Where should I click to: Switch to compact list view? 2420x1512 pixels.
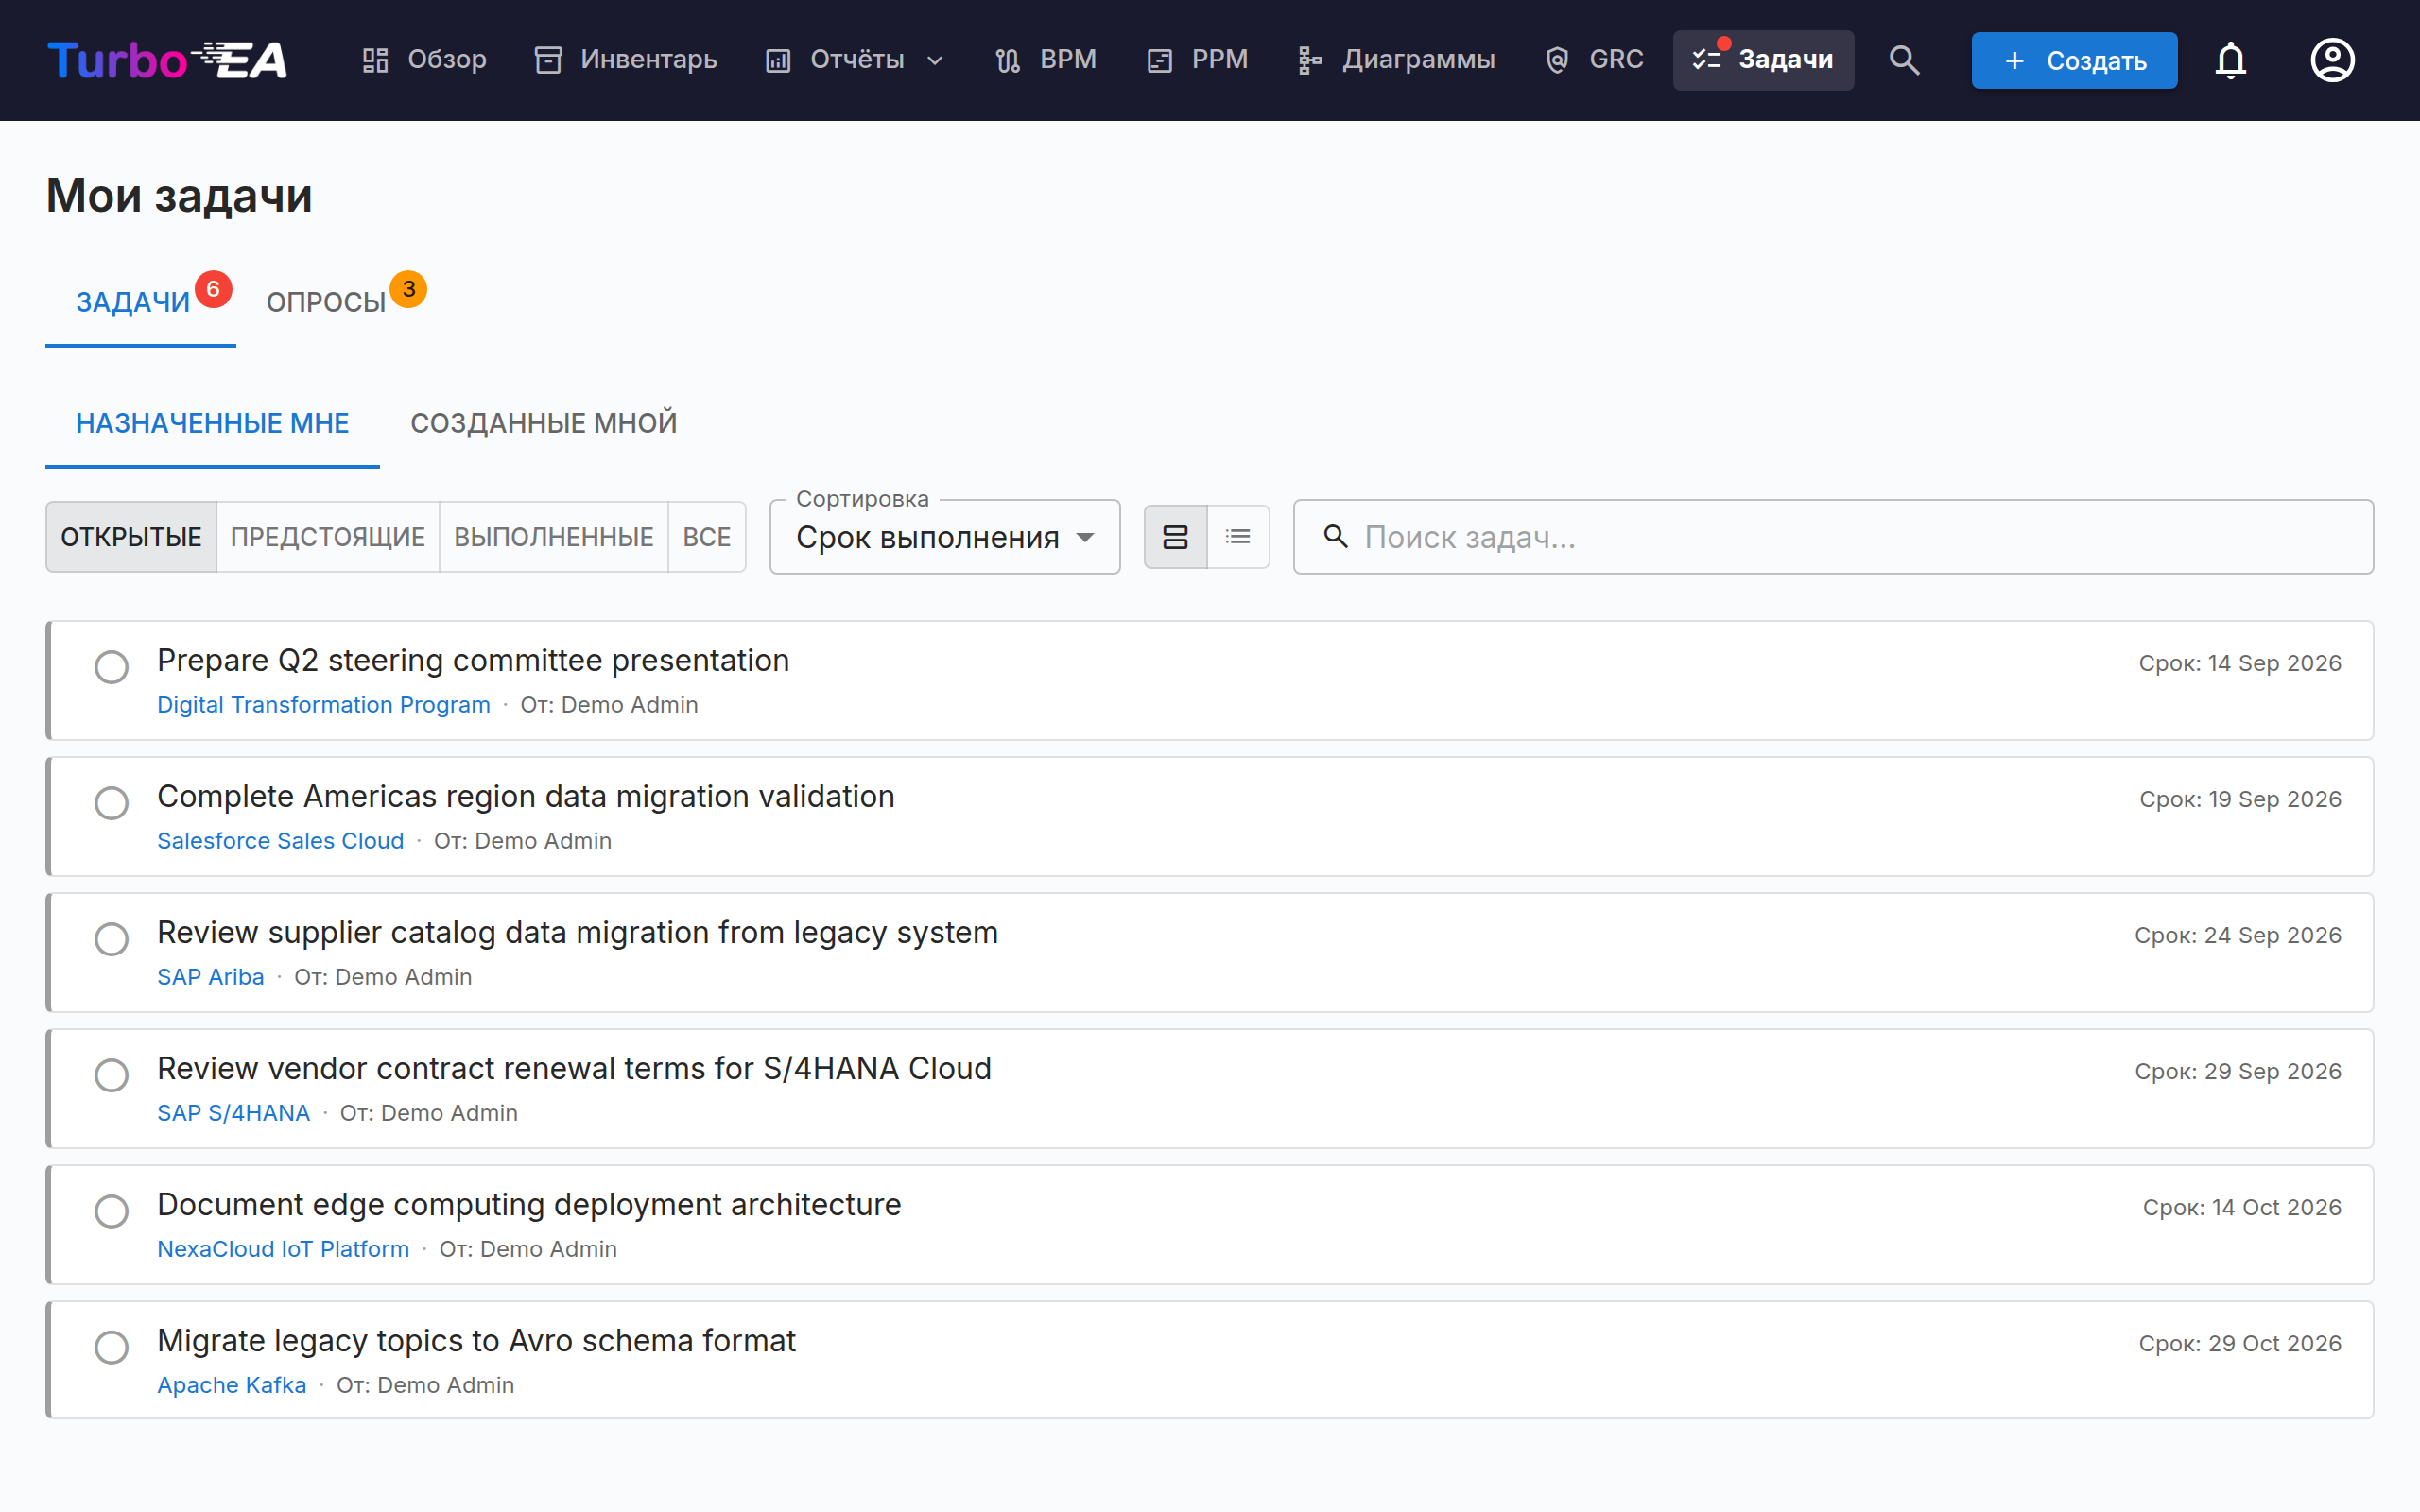click(x=1238, y=537)
